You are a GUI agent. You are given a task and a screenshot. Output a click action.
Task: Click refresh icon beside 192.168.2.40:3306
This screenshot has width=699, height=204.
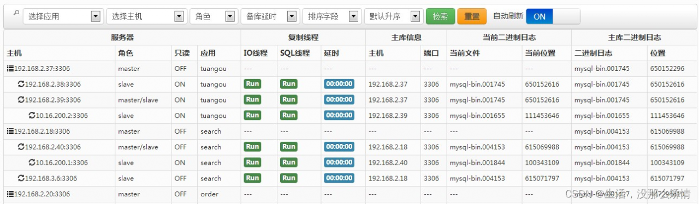coord(21,147)
